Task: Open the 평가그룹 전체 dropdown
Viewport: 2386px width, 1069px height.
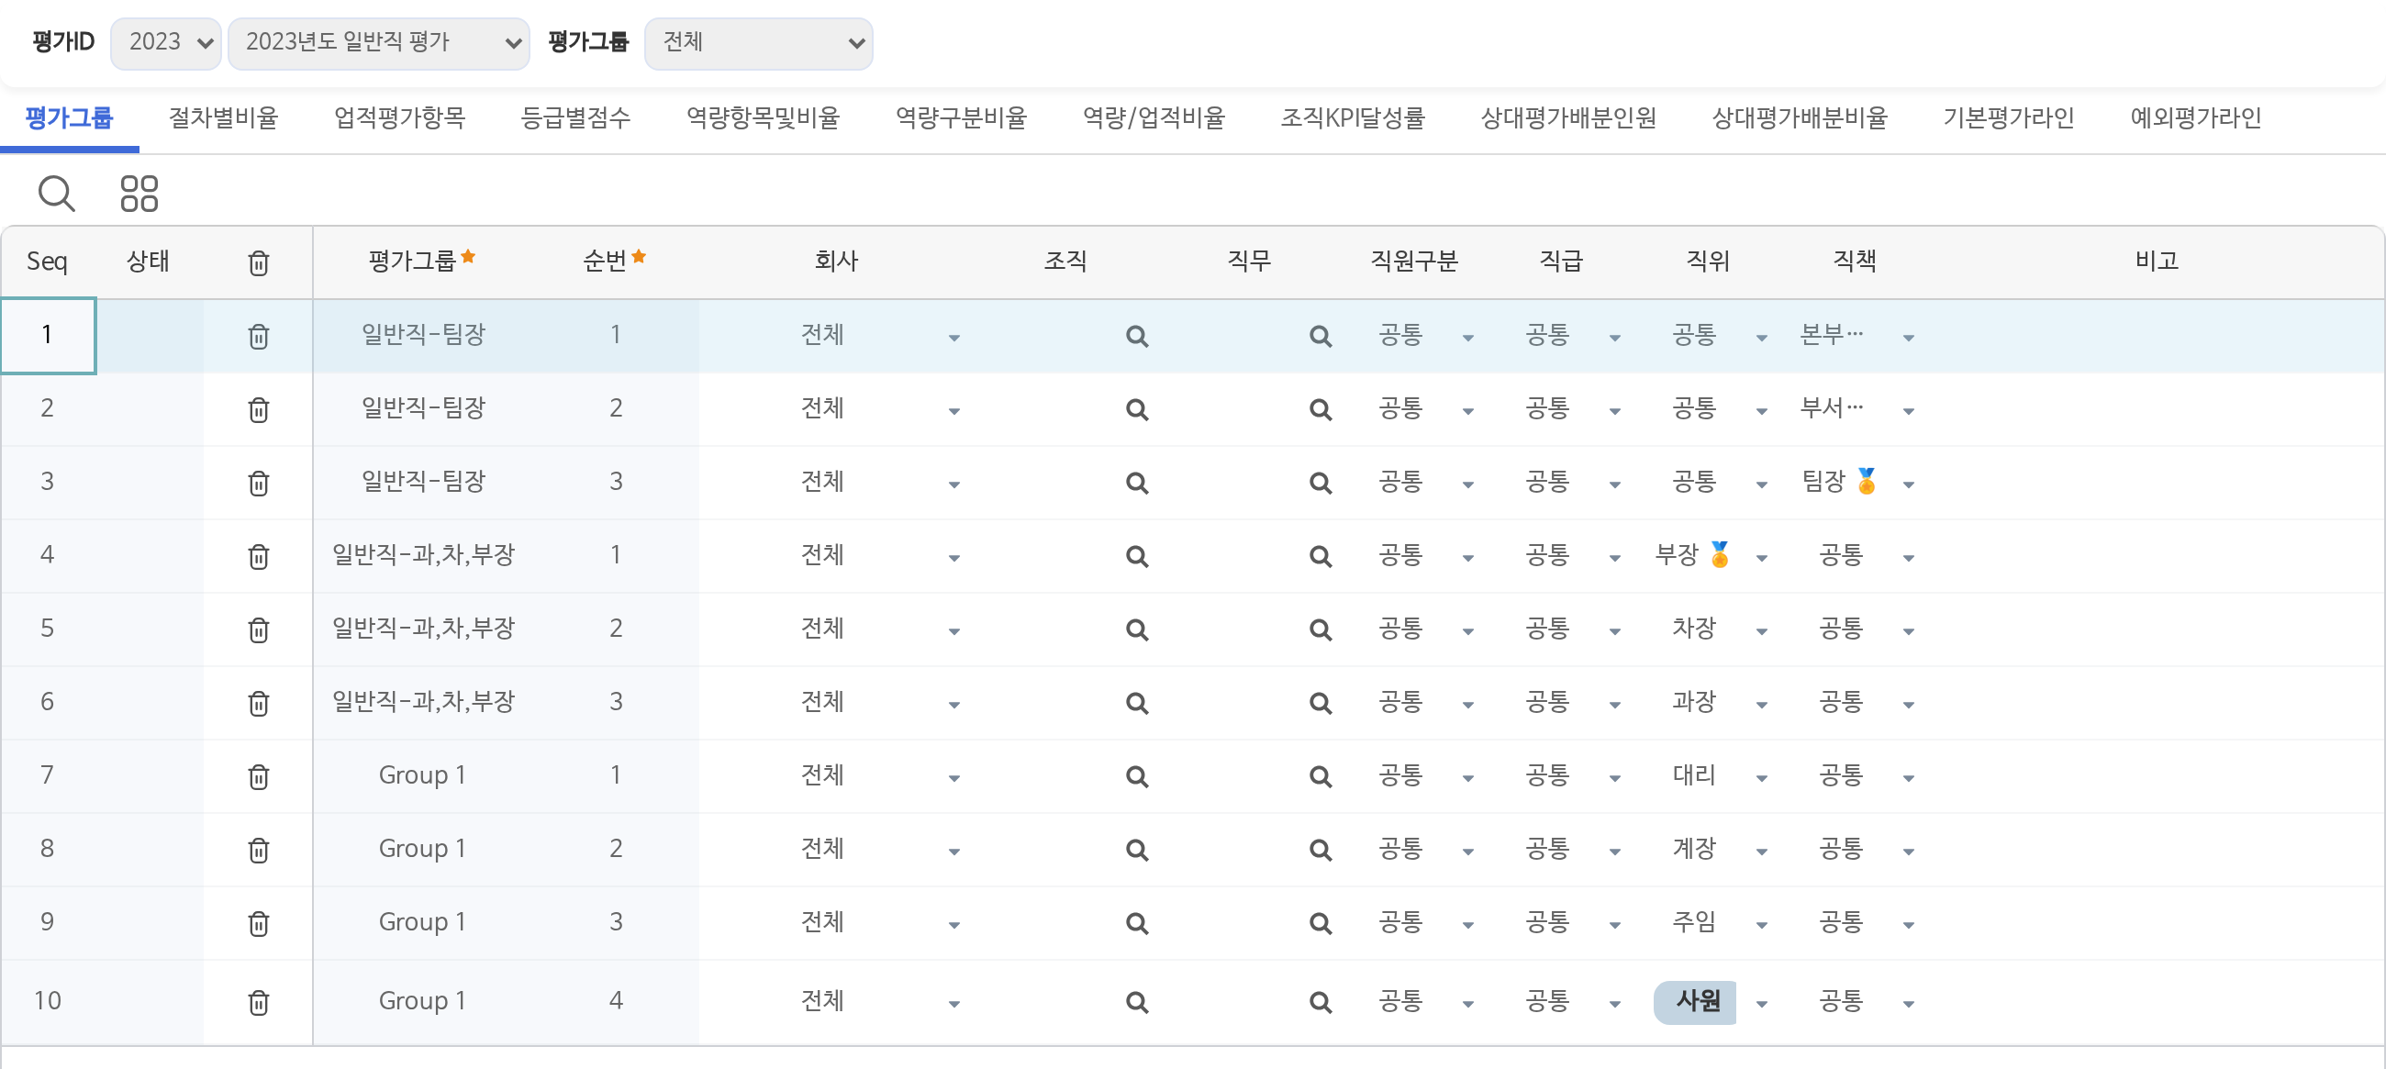Action: coord(759,42)
